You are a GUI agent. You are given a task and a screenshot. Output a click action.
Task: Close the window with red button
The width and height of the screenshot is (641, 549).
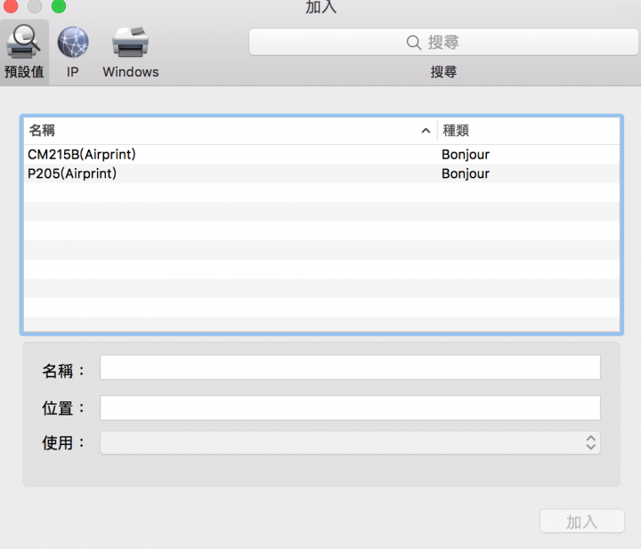pos(10,5)
